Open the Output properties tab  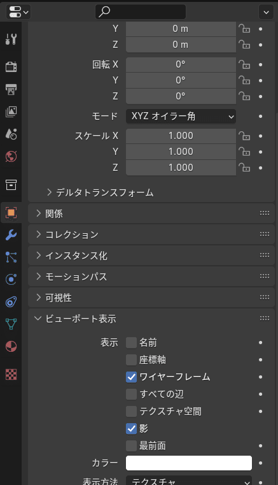[x=11, y=89]
